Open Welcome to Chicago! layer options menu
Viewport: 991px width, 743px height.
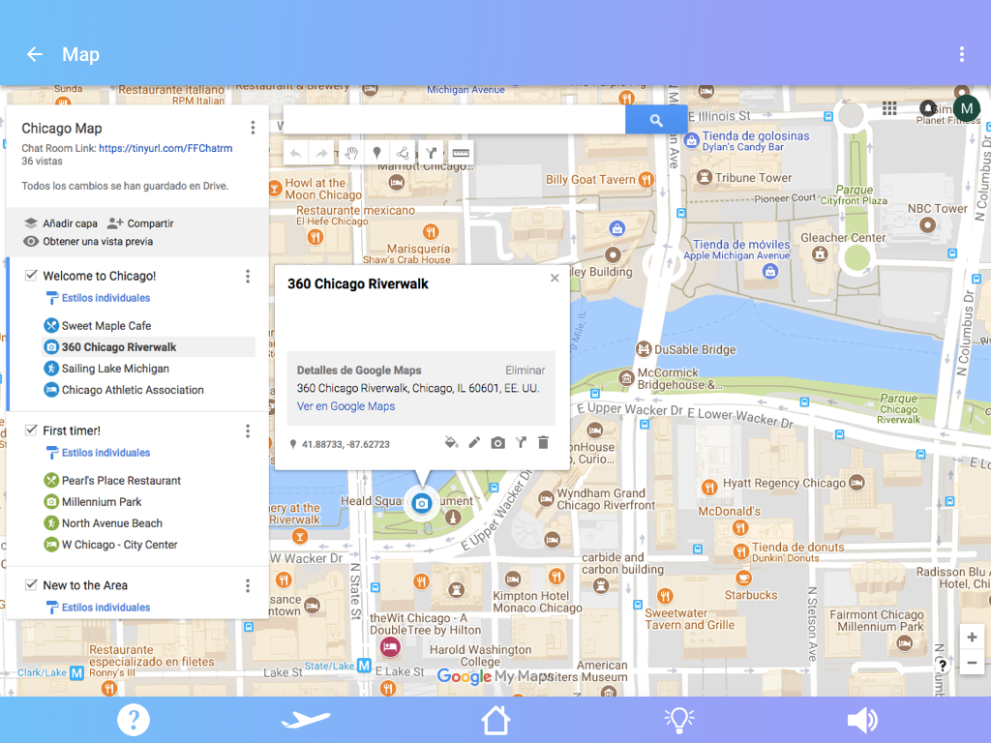pyautogui.click(x=248, y=276)
